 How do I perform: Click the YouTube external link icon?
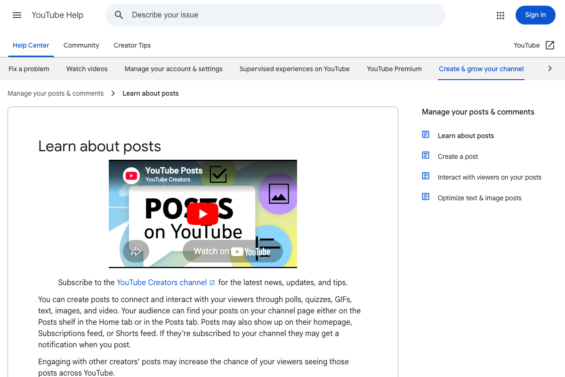[x=550, y=45]
